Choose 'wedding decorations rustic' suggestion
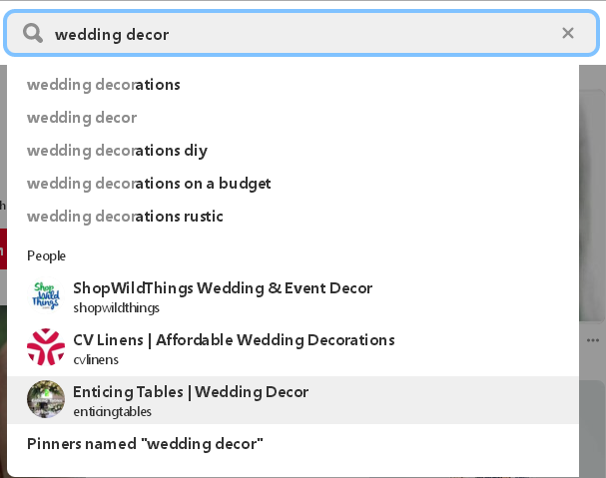Image resolution: width=606 pixels, height=478 pixels. click(x=125, y=217)
